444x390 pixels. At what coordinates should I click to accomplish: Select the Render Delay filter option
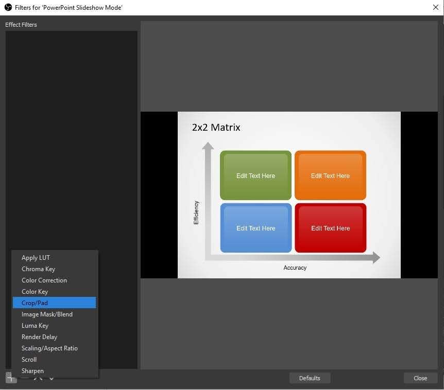click(39, 337)
